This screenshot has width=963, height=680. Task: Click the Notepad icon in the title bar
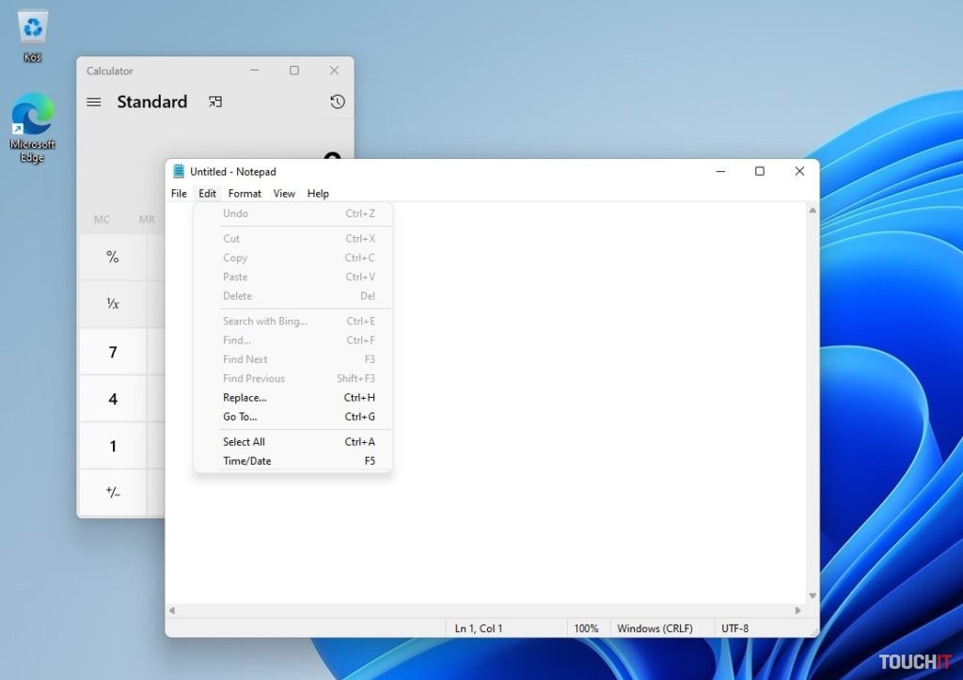[178, 171]
